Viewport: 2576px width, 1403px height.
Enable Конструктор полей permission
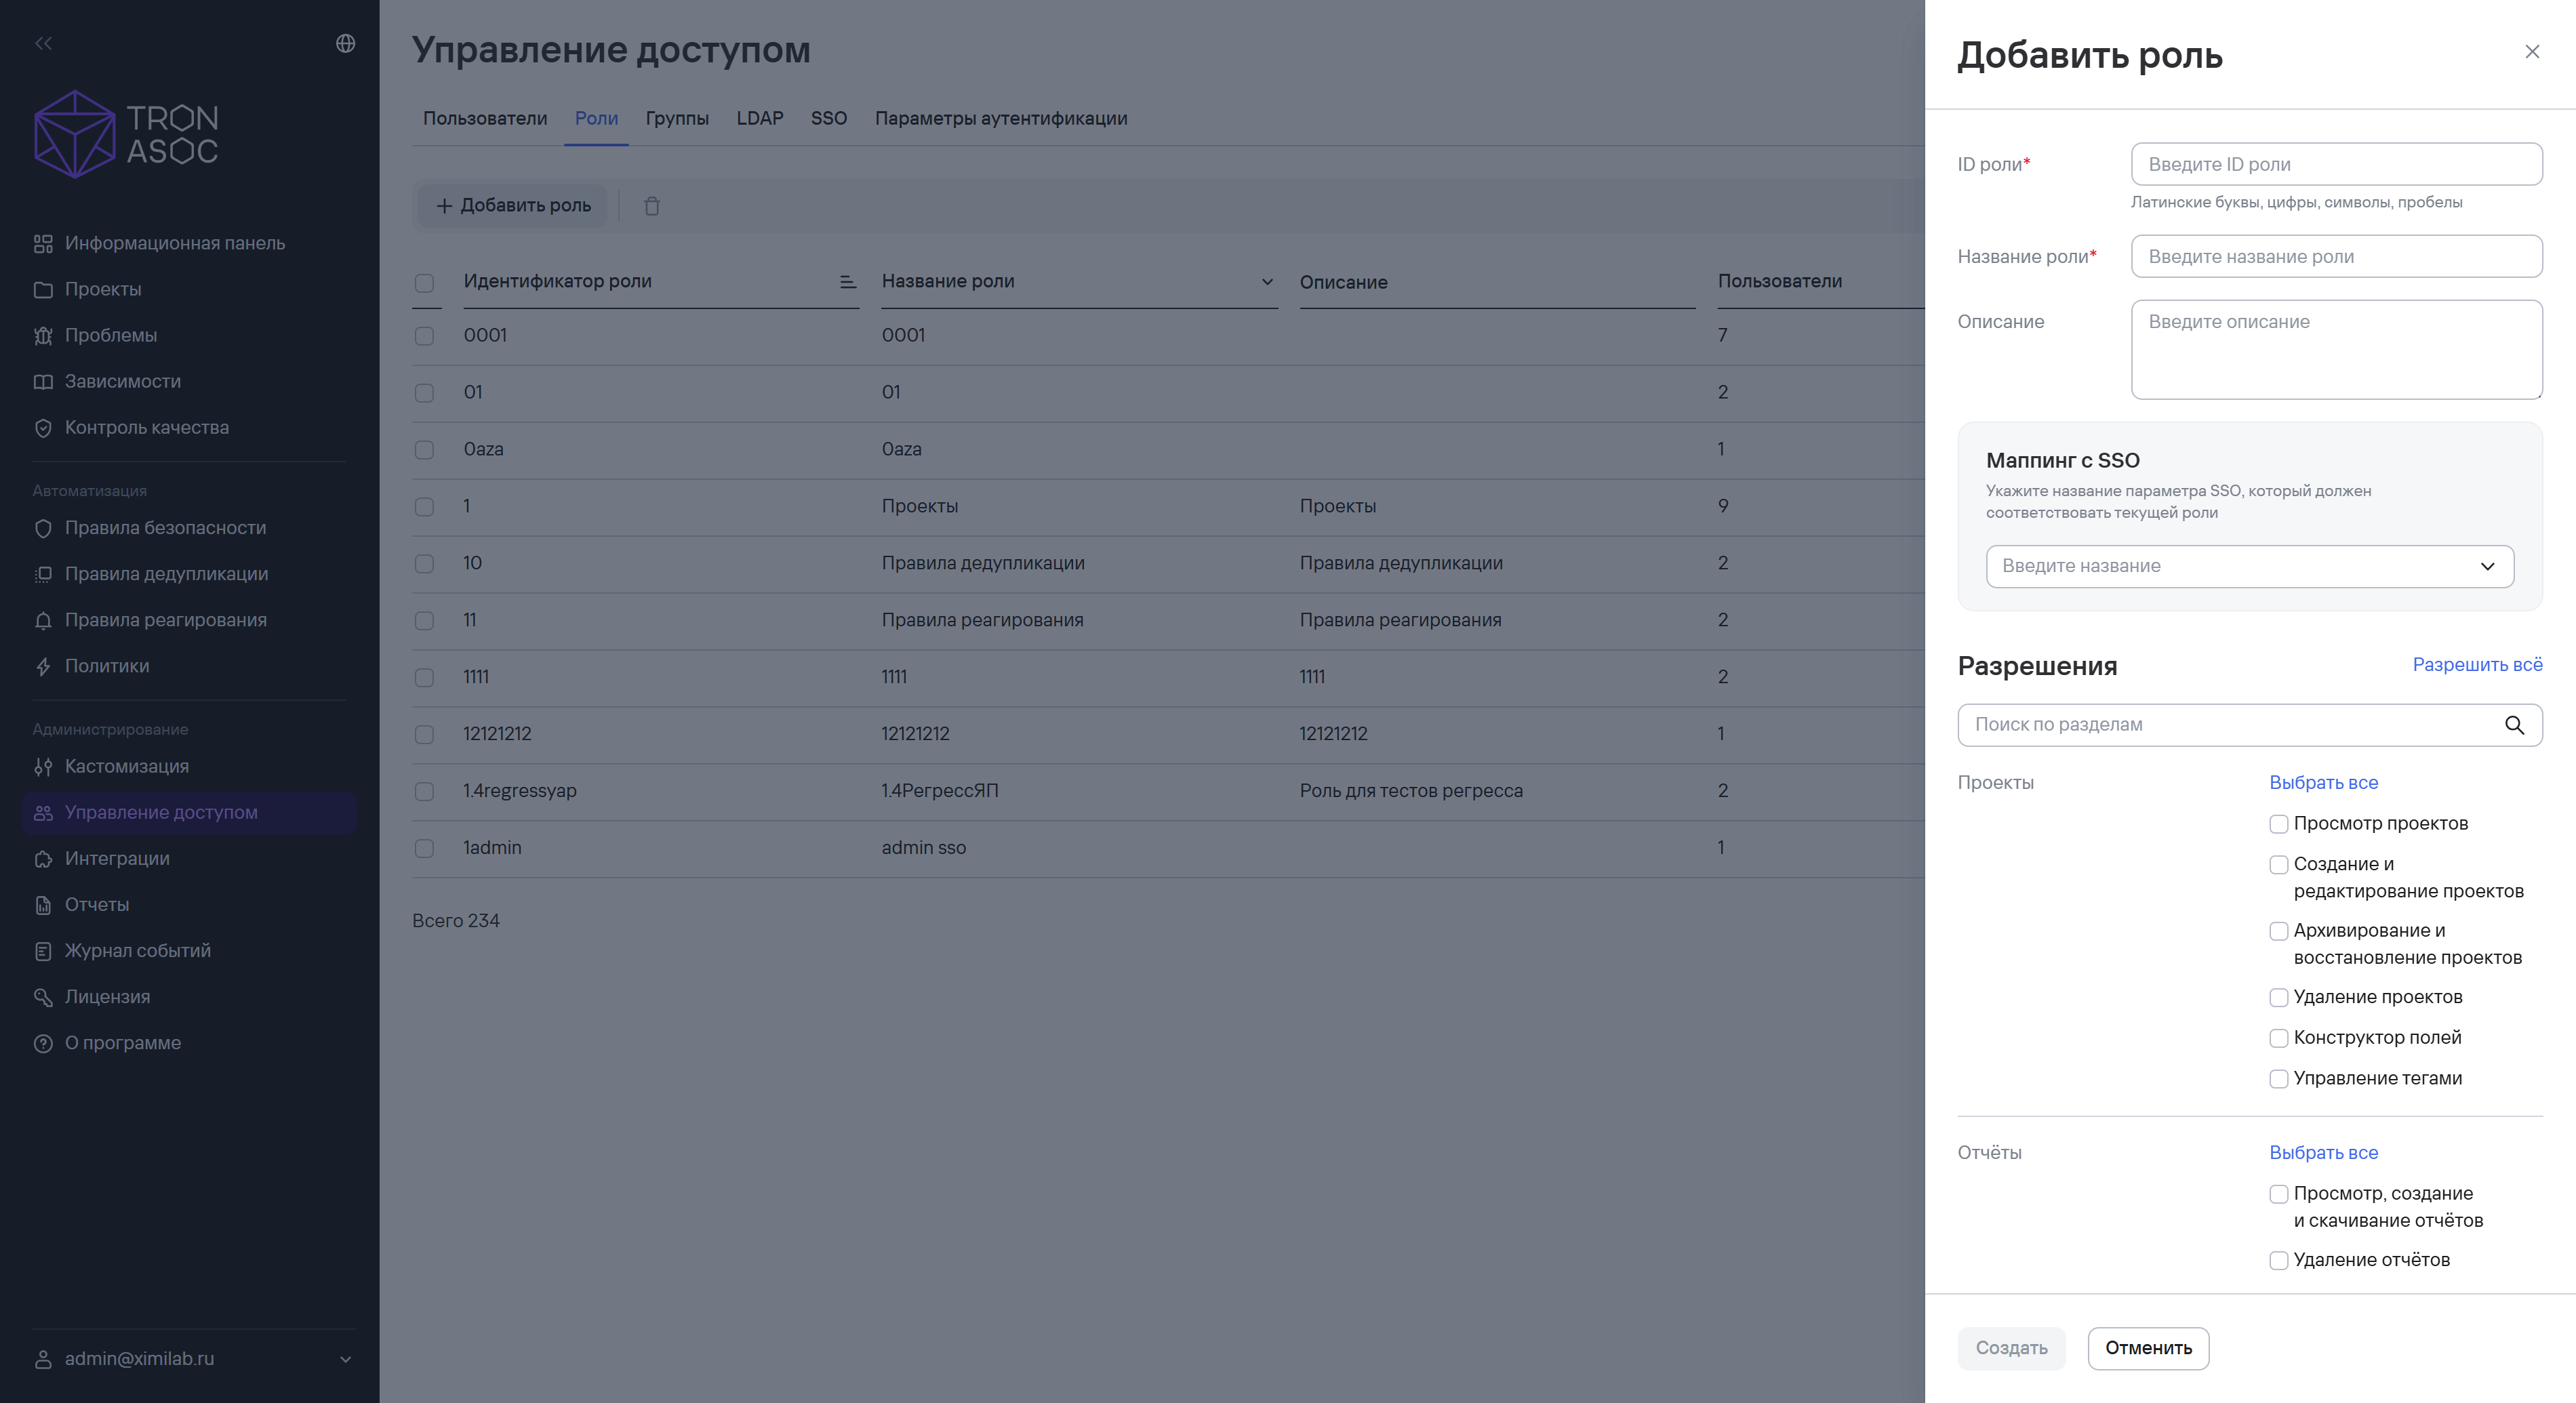(2279, 1038)
